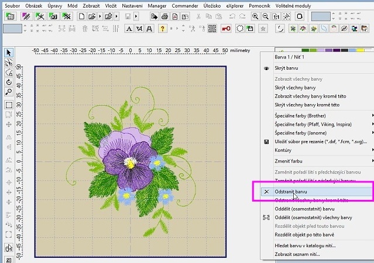Open the 'Soubor' menu
The height and width of the screenshot is (263, 374).
pos(13,5)
